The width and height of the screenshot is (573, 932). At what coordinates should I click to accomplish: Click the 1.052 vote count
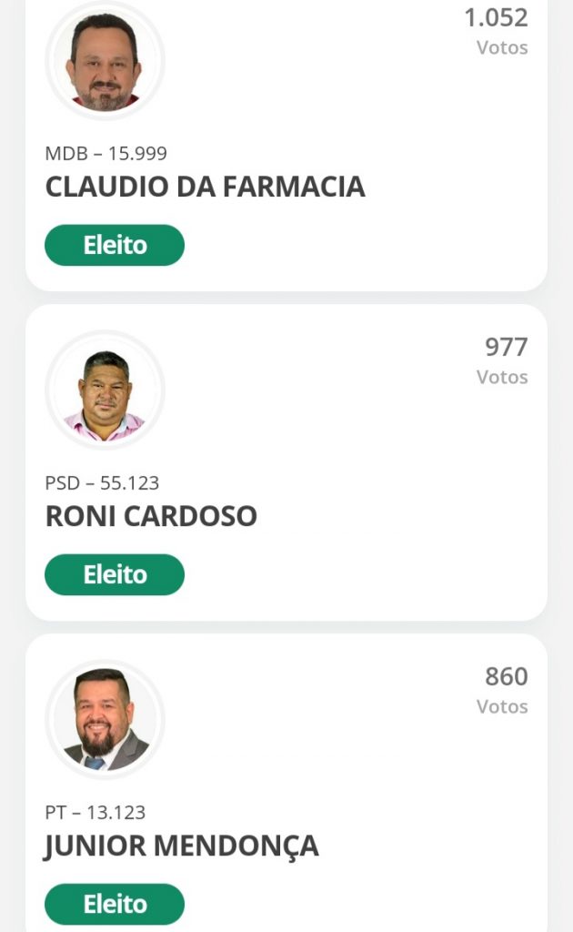point(496,17)
